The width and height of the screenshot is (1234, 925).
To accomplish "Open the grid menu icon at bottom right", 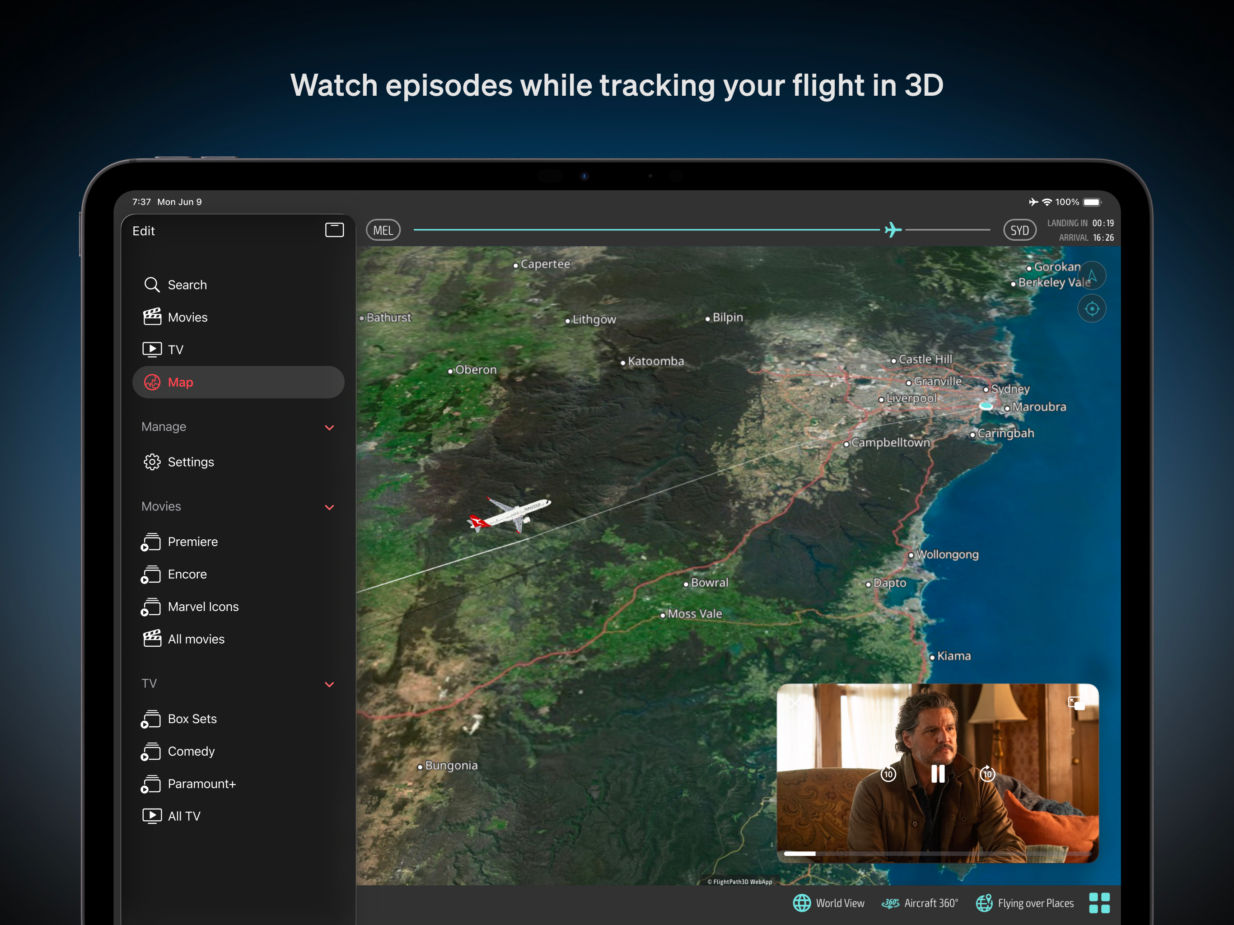I will pyautogui.click(x=1099, y=903).
